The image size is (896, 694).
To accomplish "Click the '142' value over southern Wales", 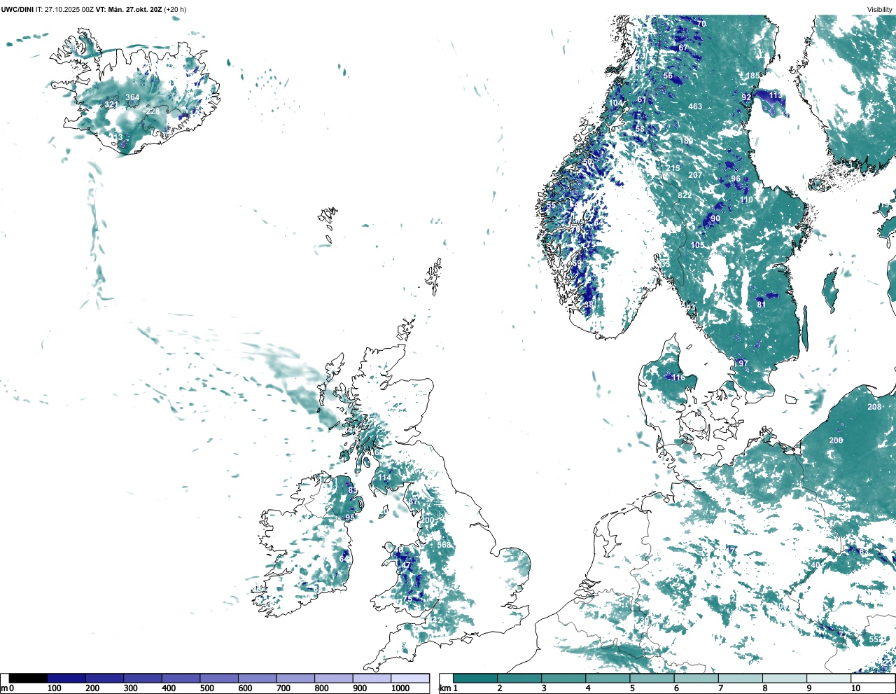I will 436,620.
